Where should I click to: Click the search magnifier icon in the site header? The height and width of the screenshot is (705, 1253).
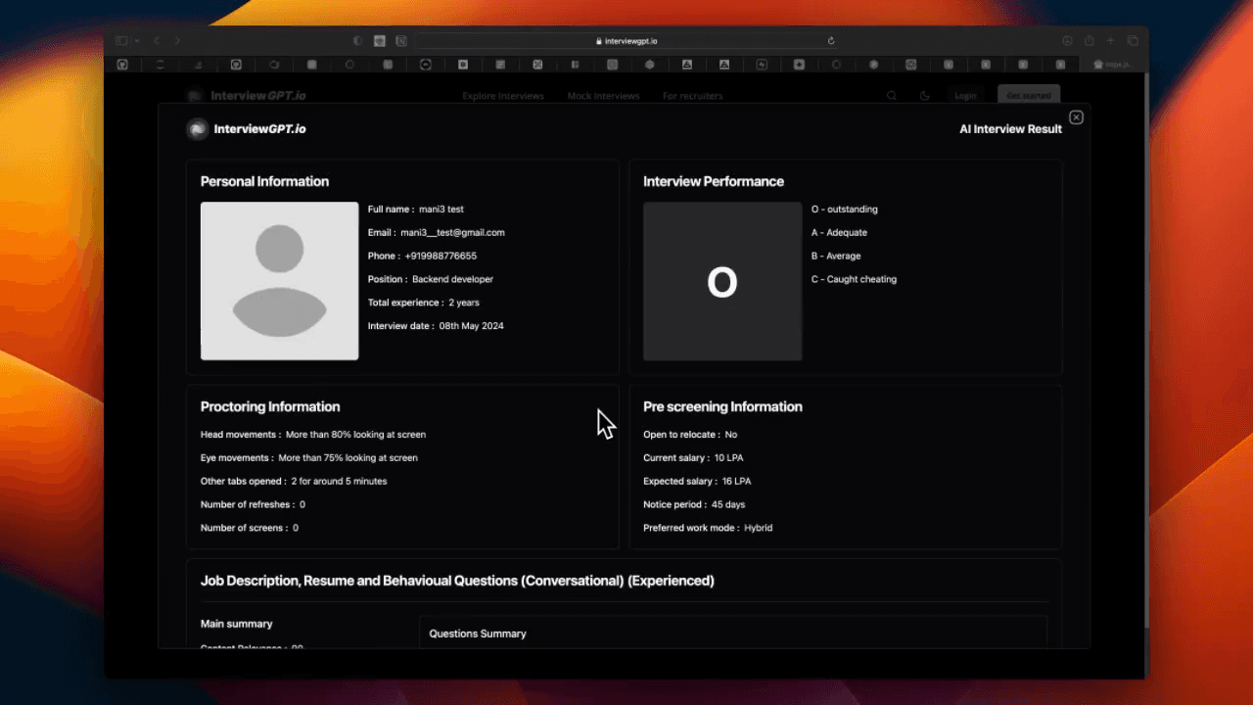pyautogui.click(x=891, y=96)
